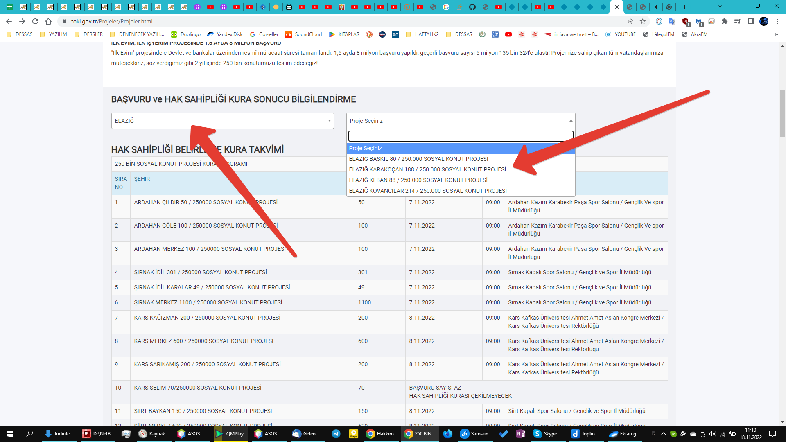The height and width of the screenshot is (442, 786).
Task: Focus the project search input field
Action: click(461, 136)
